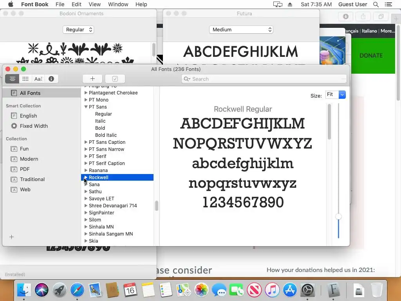Click the More... language link
The image size is (401, 301).
point(387,31)
